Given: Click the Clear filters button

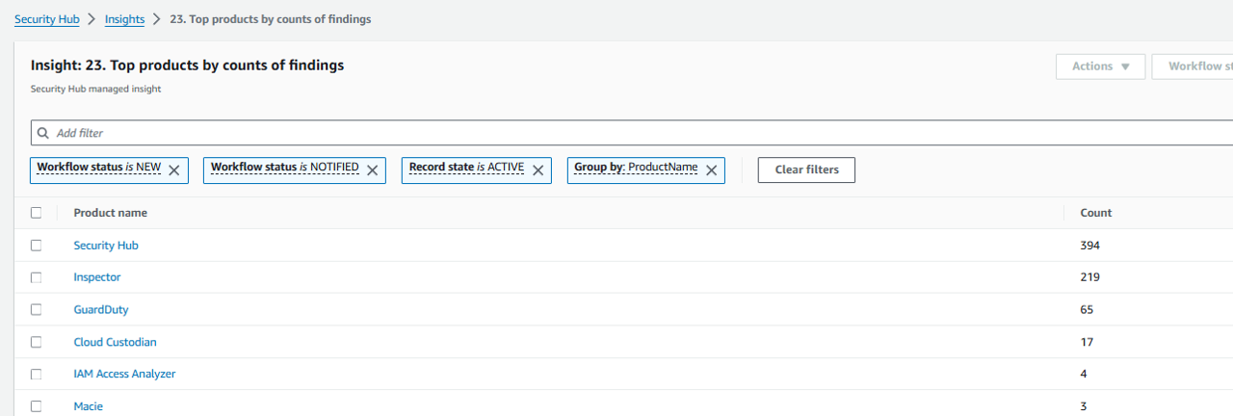Looking at the screenshot, I should coord(806,170).
